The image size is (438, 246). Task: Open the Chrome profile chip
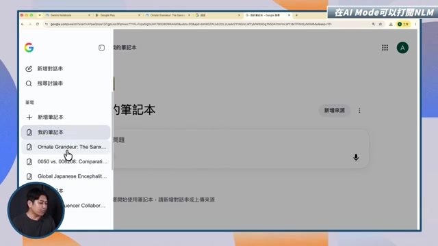point(403,25)
